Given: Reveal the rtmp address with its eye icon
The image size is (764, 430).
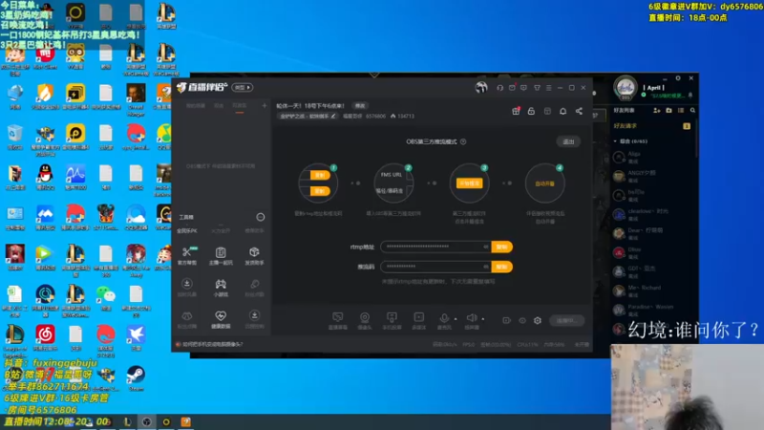Looking at the screenshot, I should click(486, 247).
